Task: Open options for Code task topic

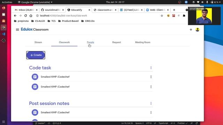Action: point(151,68)
